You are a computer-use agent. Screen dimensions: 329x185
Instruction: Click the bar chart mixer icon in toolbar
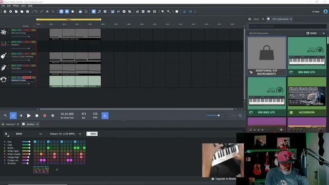click(137, 11)
